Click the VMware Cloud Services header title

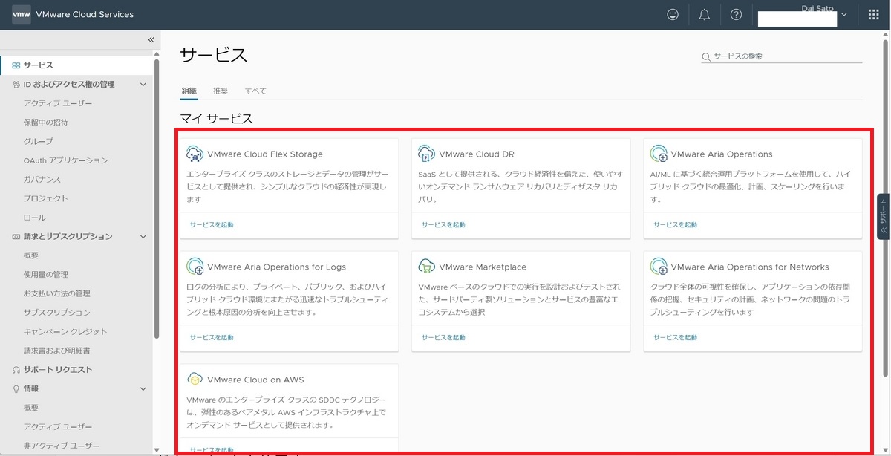tap(85, 14)
